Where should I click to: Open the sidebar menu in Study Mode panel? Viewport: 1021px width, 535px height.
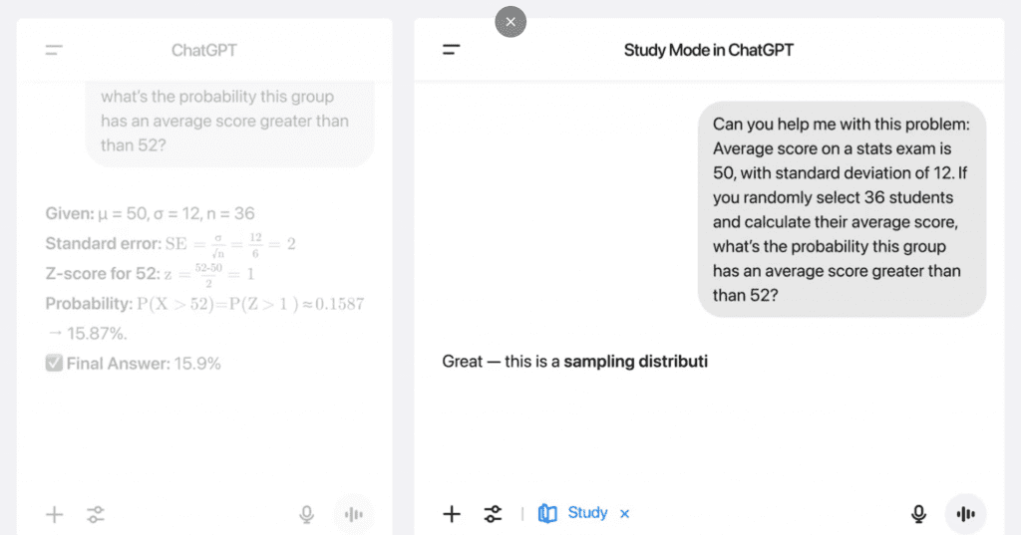point(452,50)
